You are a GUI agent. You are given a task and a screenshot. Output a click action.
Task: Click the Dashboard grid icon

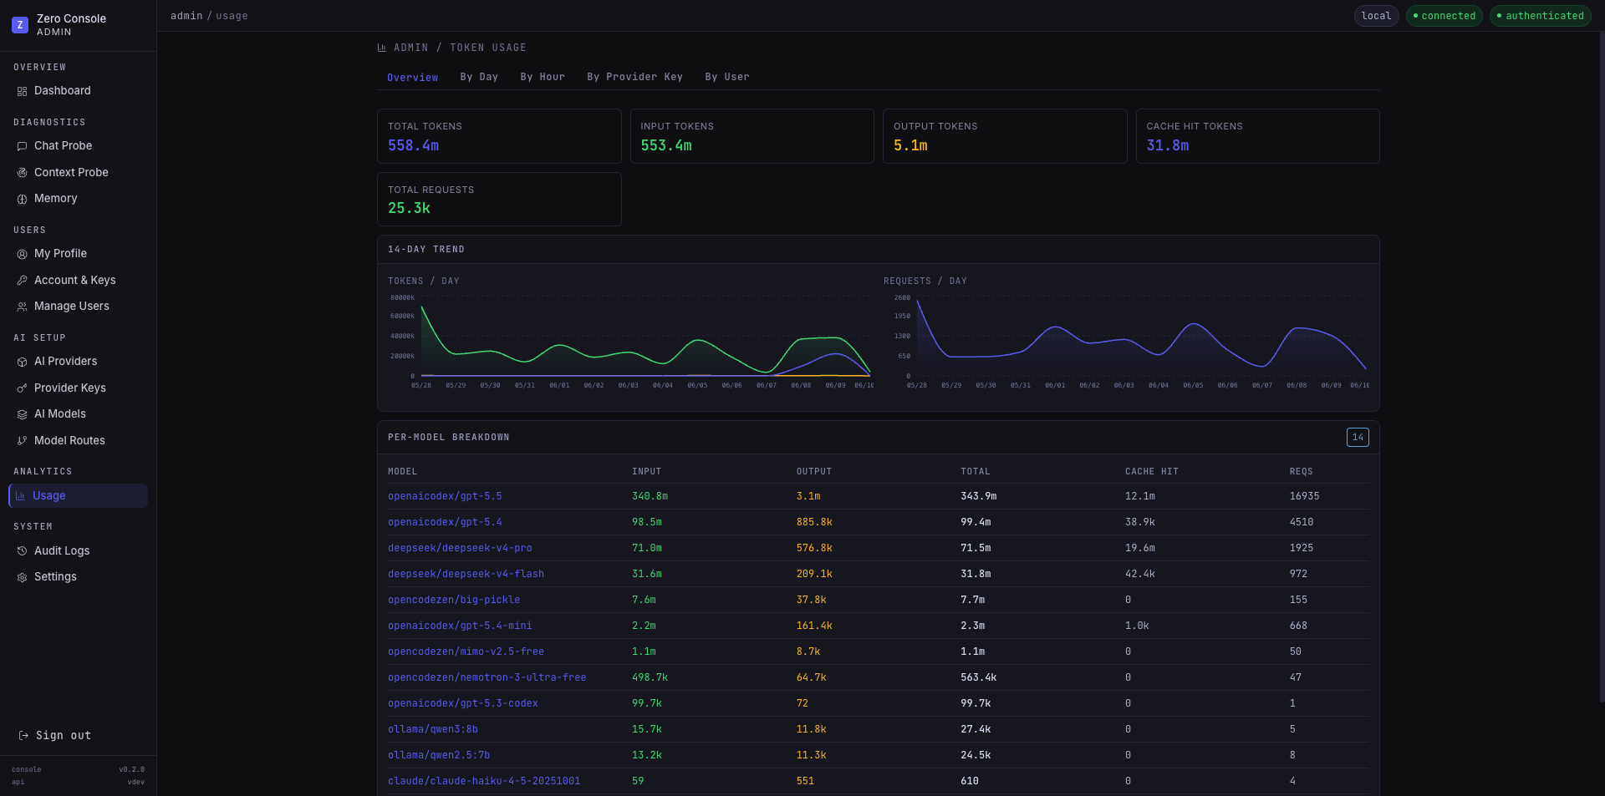[x=22, y=91]
